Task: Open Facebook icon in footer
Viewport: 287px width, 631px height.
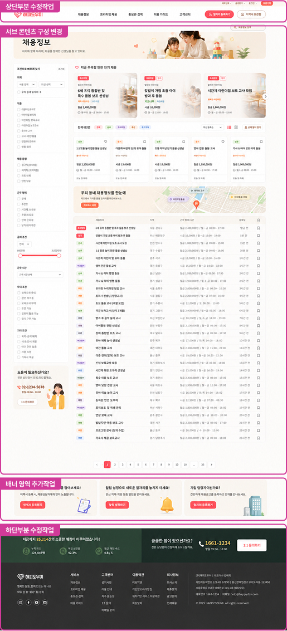Action: [28, 602]
